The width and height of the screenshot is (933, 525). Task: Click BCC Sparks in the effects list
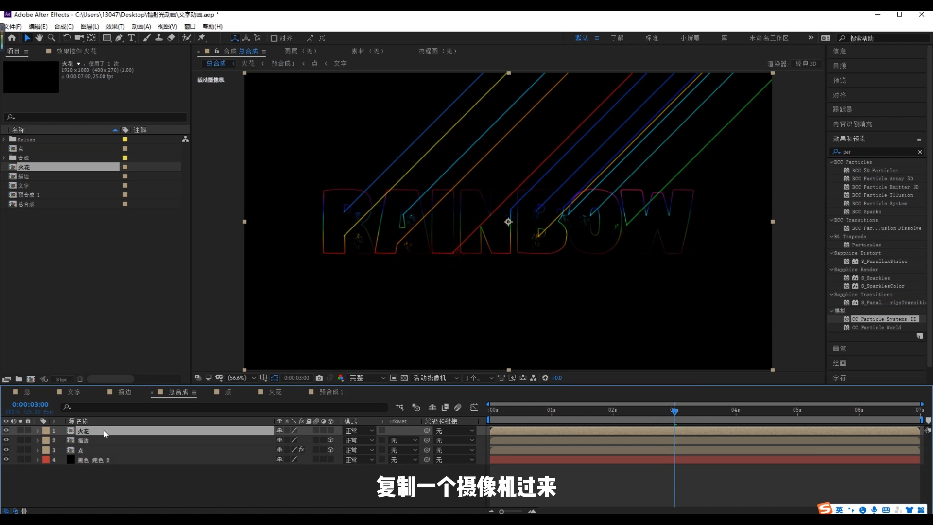[x=866, y=212]
